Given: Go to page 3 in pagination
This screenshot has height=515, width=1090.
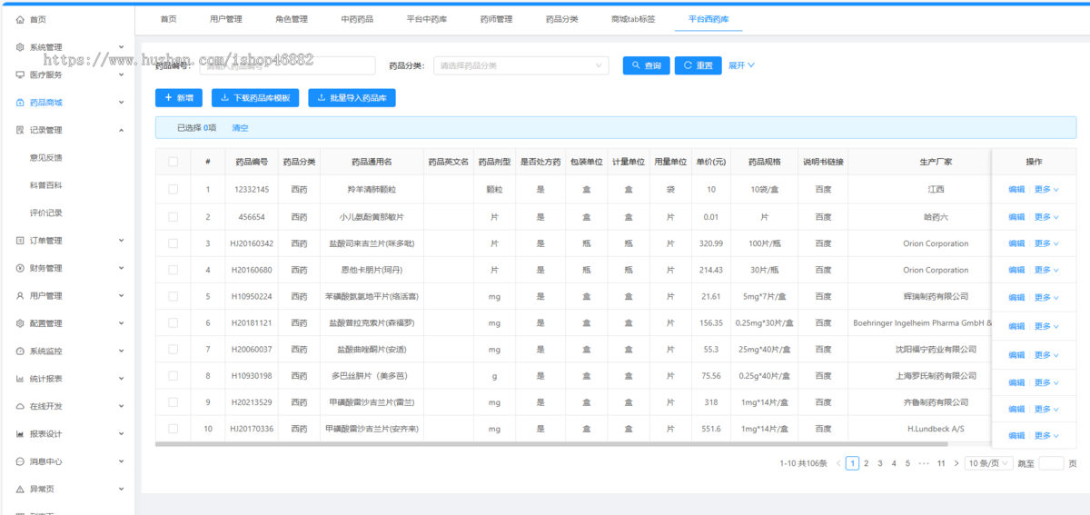Looking at the screenshot, I should pyautogui.click(x=880, y=463).
